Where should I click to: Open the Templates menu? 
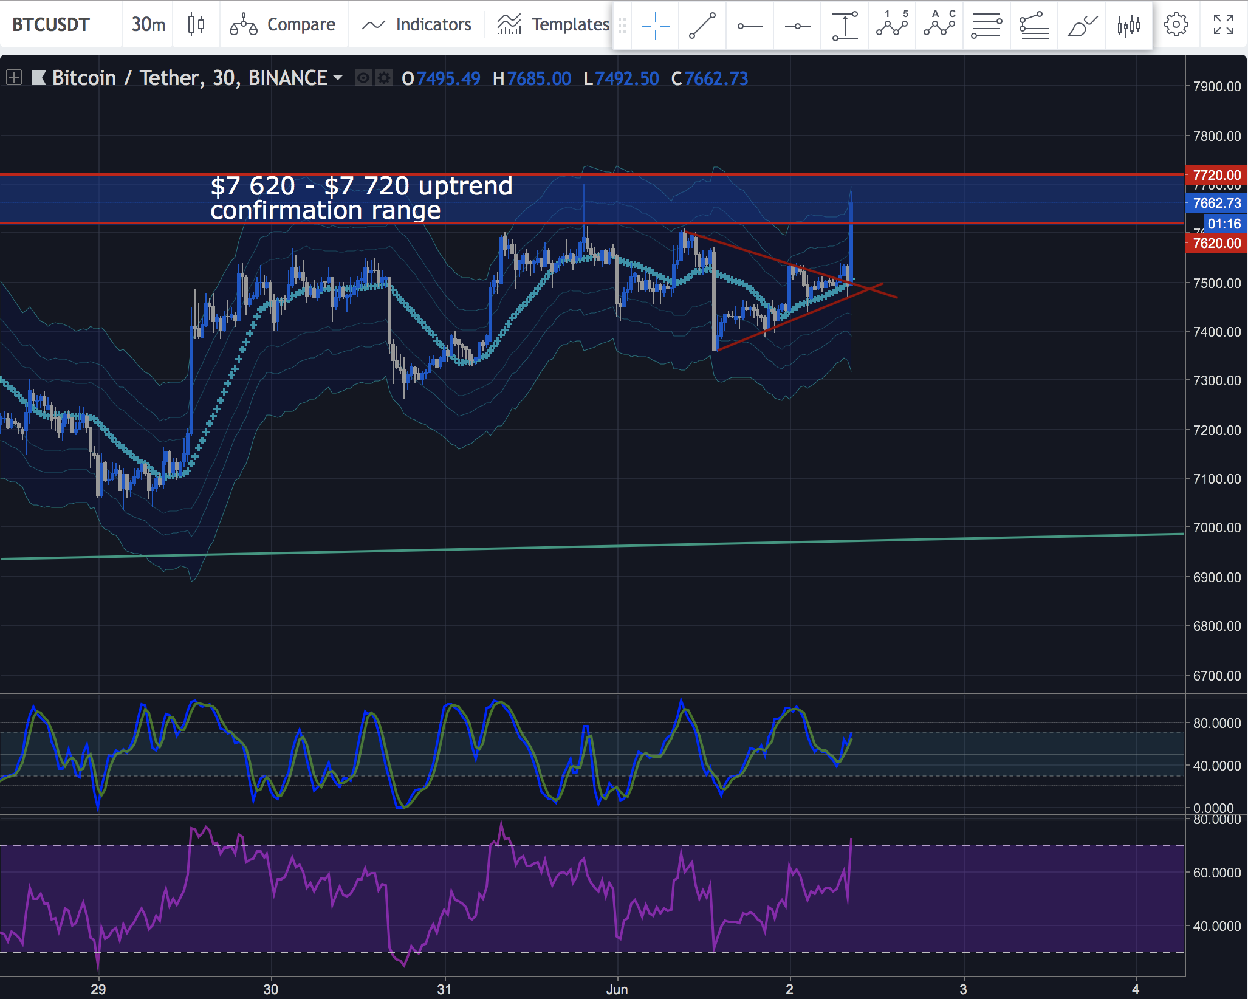pos(553,24)
